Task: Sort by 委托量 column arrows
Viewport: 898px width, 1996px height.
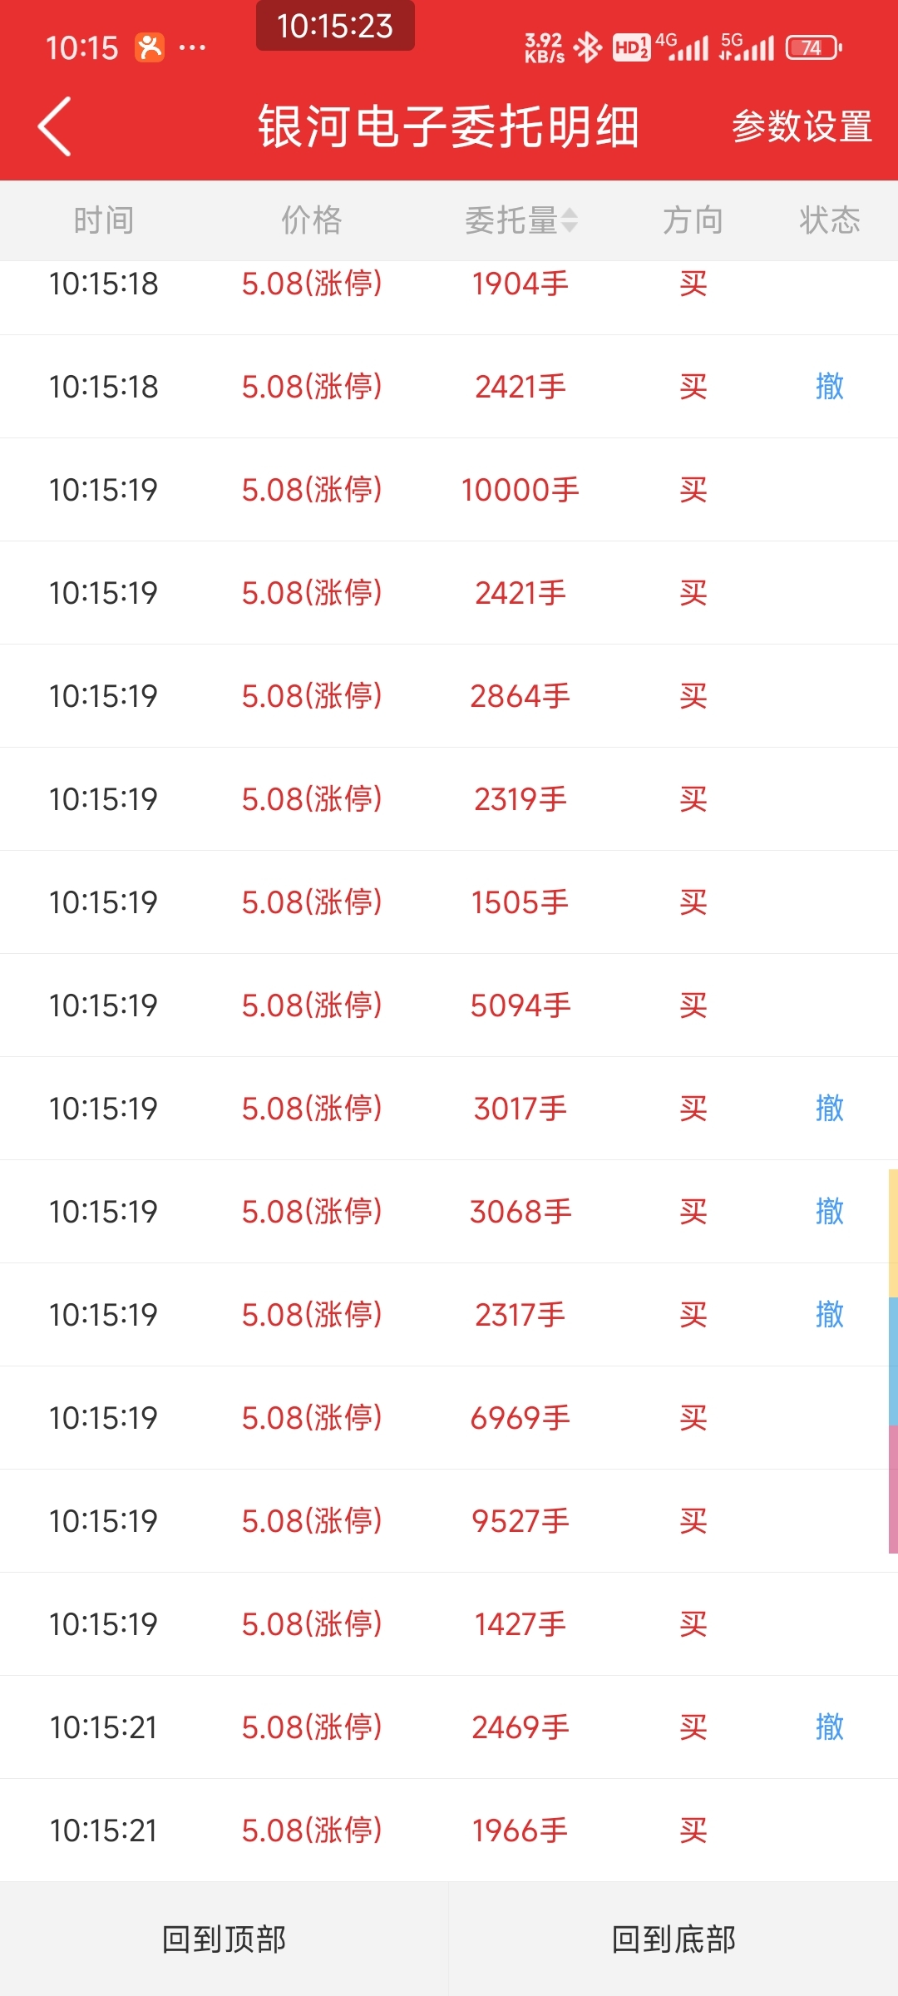Action: pyautogui.click(x=569, y=220)
